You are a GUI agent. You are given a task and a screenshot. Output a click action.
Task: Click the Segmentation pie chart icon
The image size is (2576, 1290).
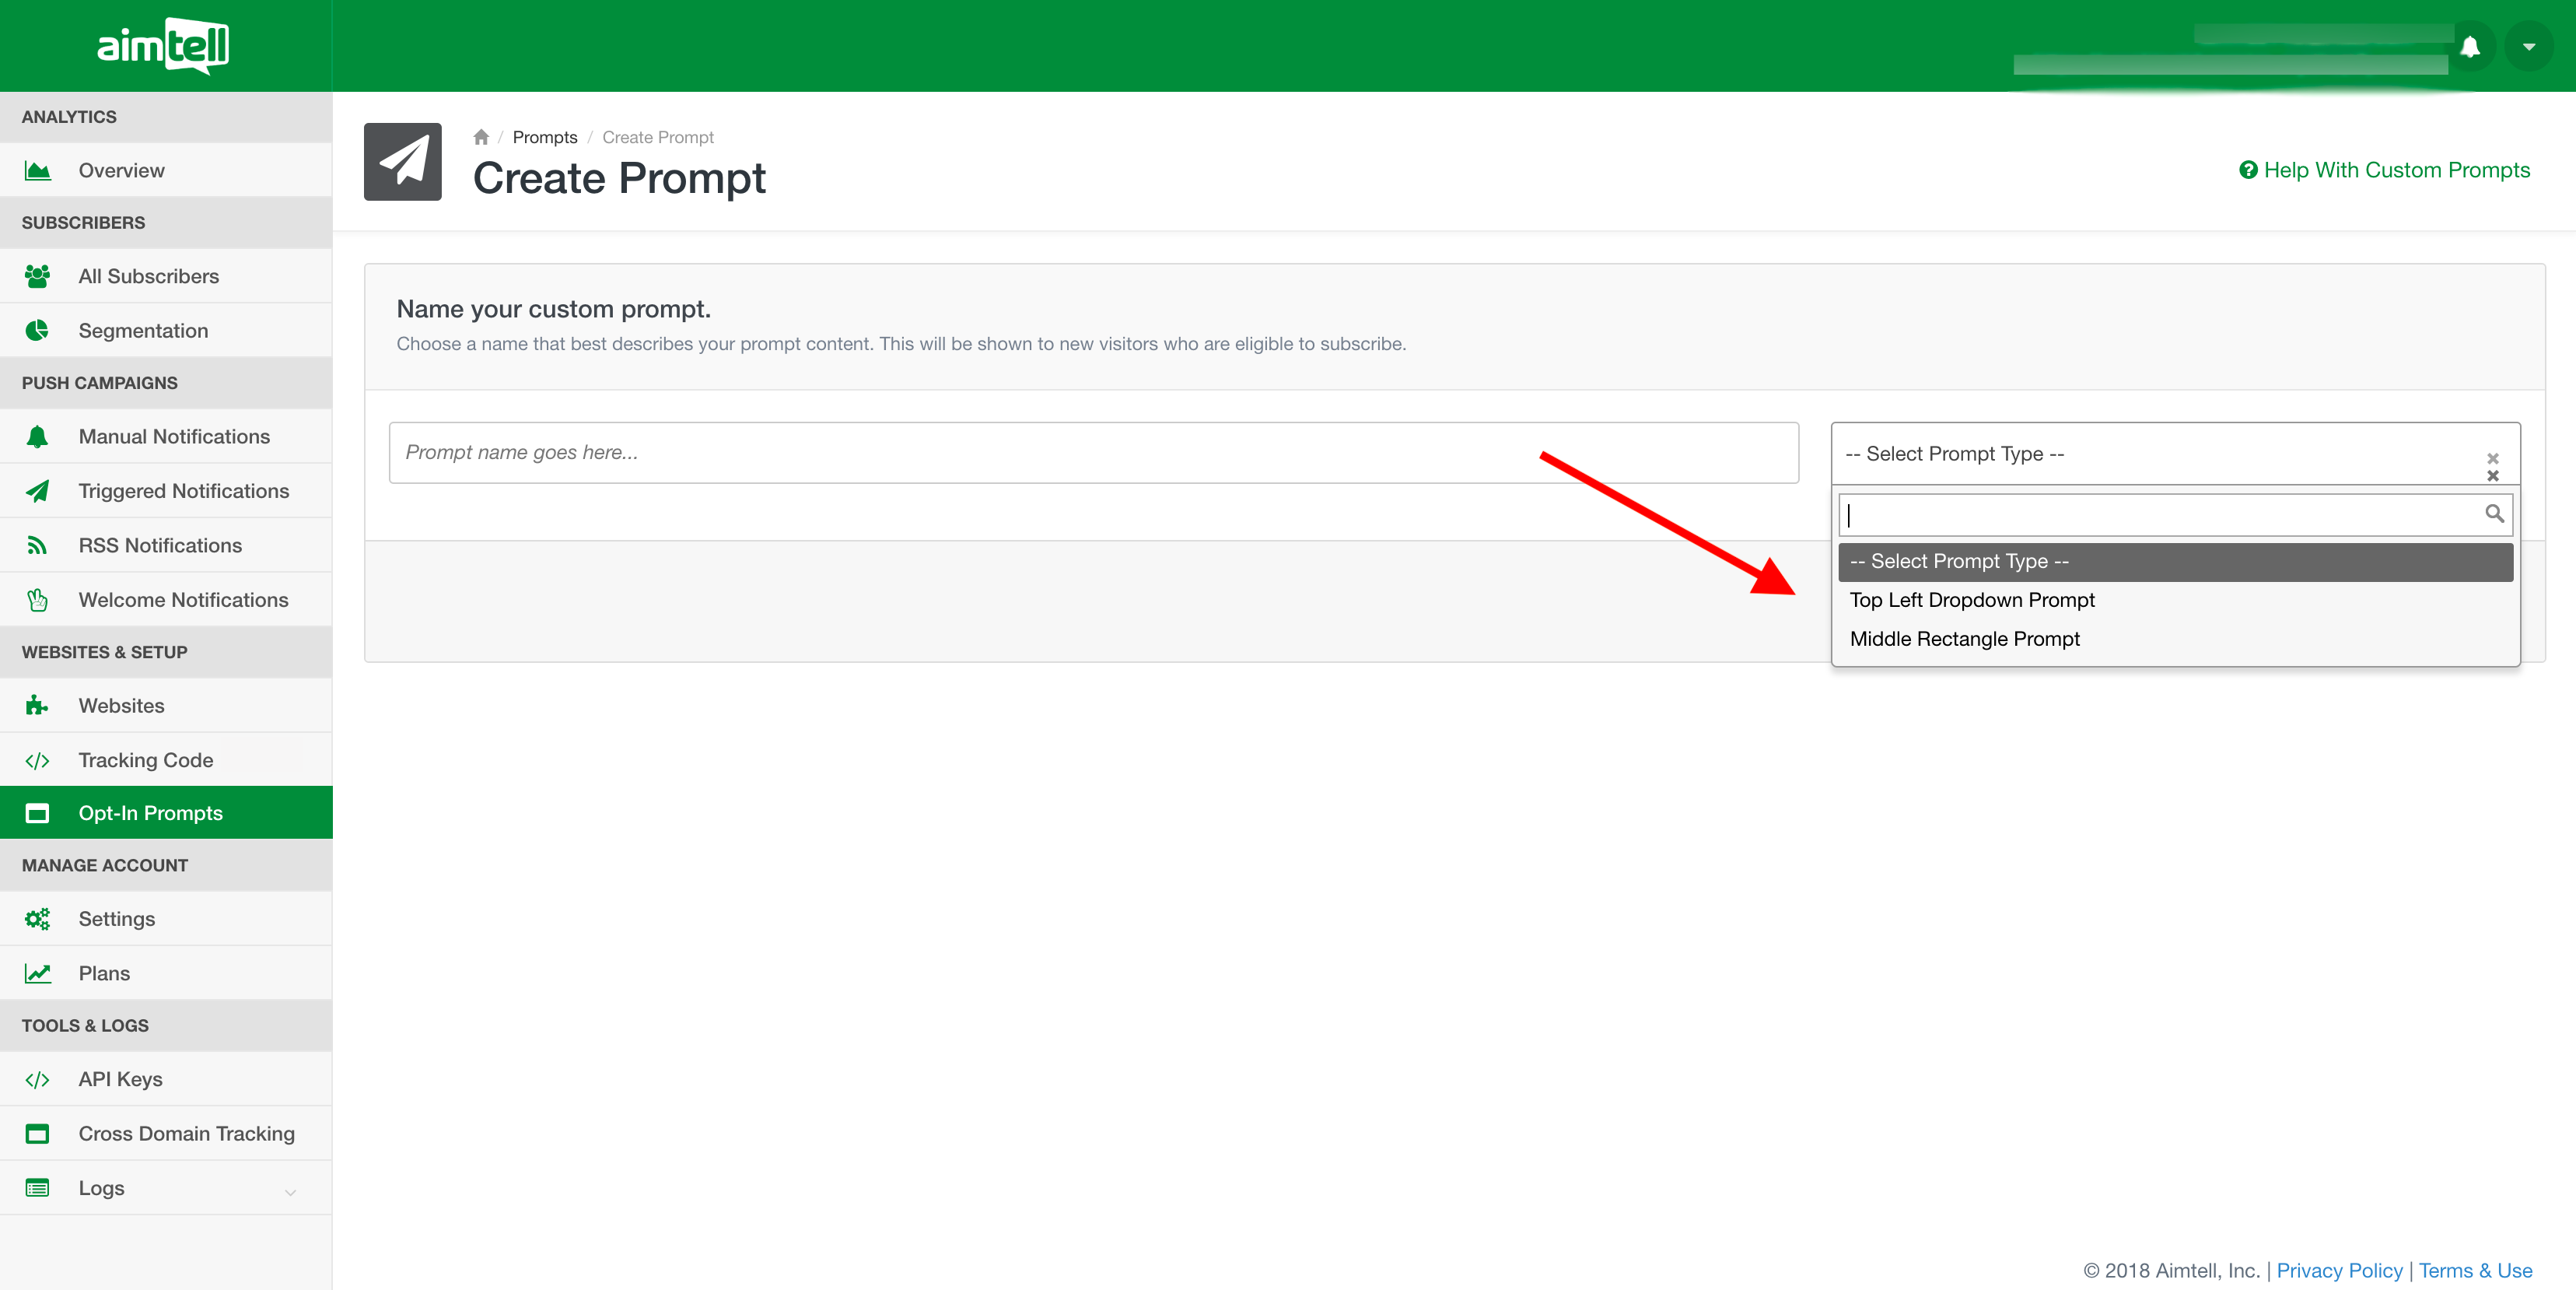[38, 330]
